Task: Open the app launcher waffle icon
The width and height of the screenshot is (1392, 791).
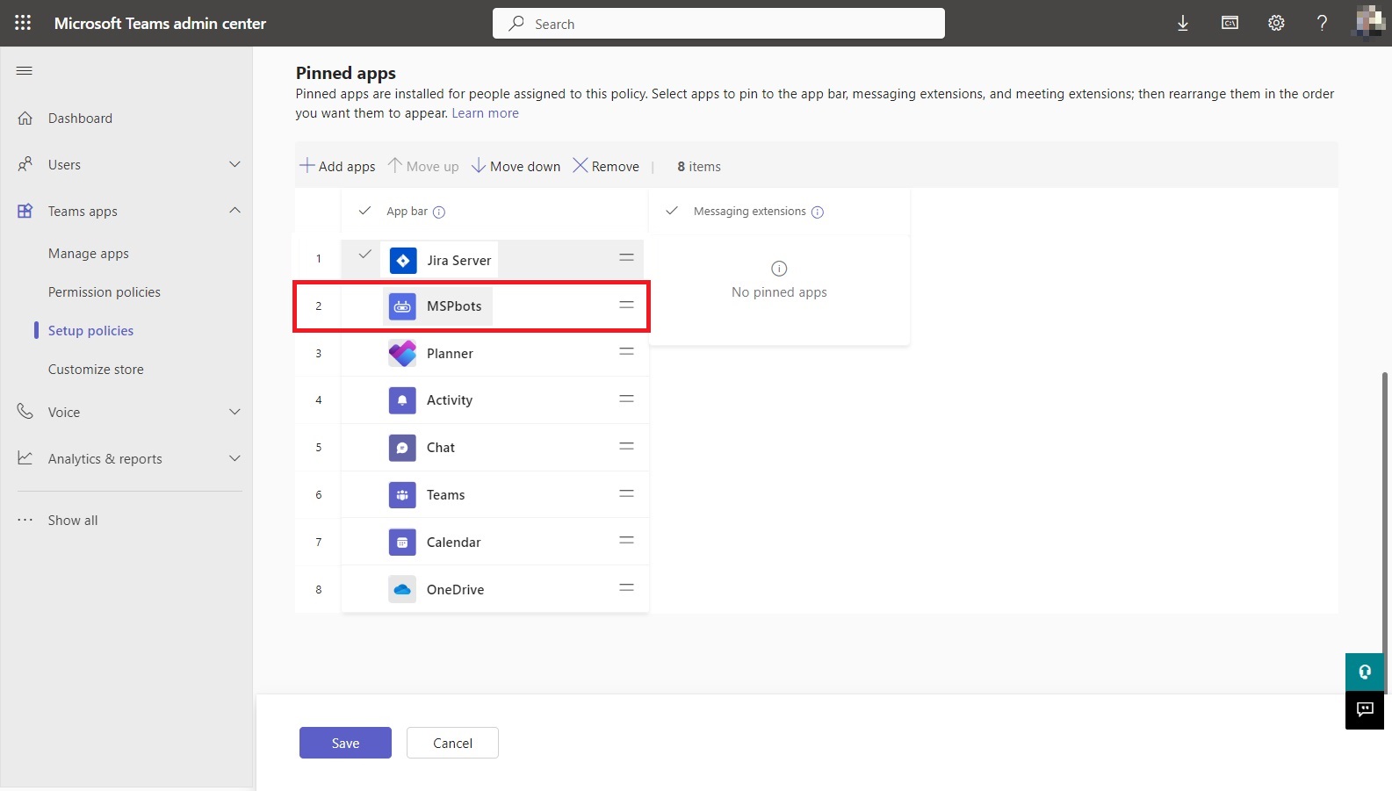Action: pos(23,23)
